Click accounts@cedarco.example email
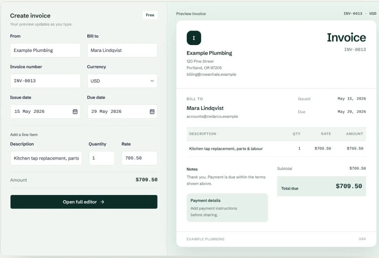The width and height of the screenshot is (379, 258). [212, 116]
